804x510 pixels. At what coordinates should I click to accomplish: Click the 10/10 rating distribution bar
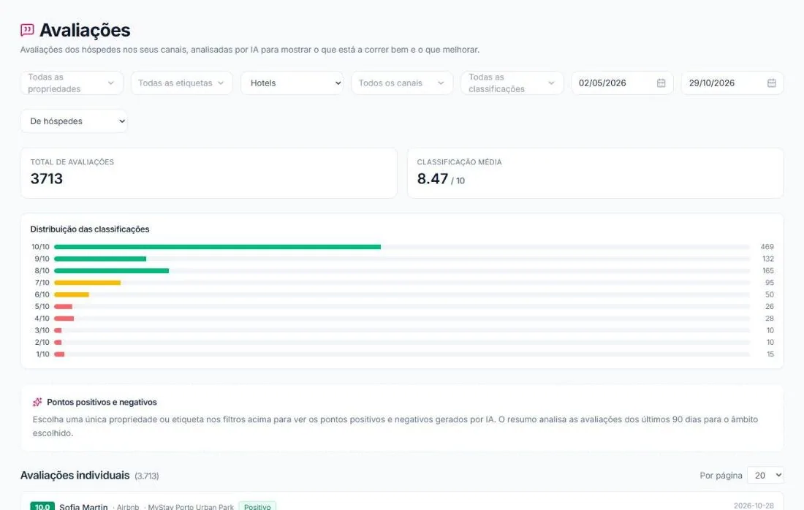pyautogui.click(x=217, y=247)
